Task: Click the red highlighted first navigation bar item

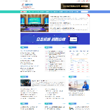Action: coord(24,12)
